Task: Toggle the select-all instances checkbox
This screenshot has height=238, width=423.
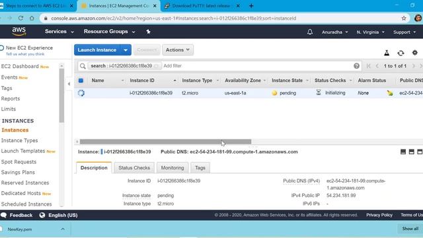Action: [x=81, y=81]
